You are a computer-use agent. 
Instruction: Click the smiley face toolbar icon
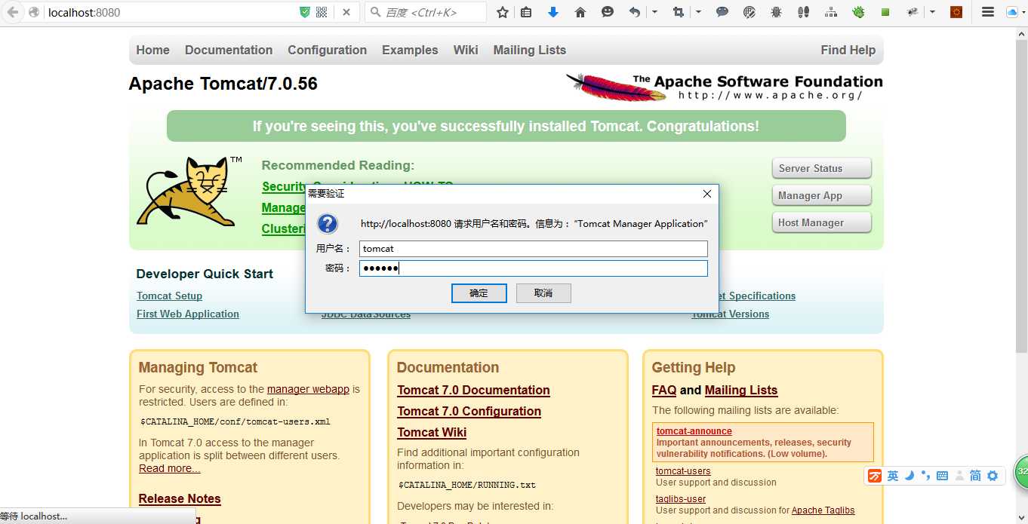click(x=608, y=12)
